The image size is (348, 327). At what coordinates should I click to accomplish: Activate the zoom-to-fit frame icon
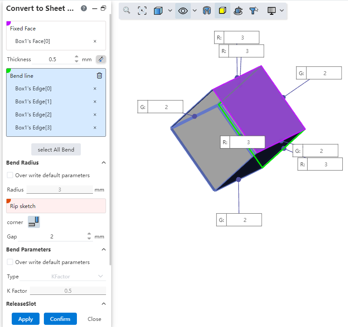point(142,10)
